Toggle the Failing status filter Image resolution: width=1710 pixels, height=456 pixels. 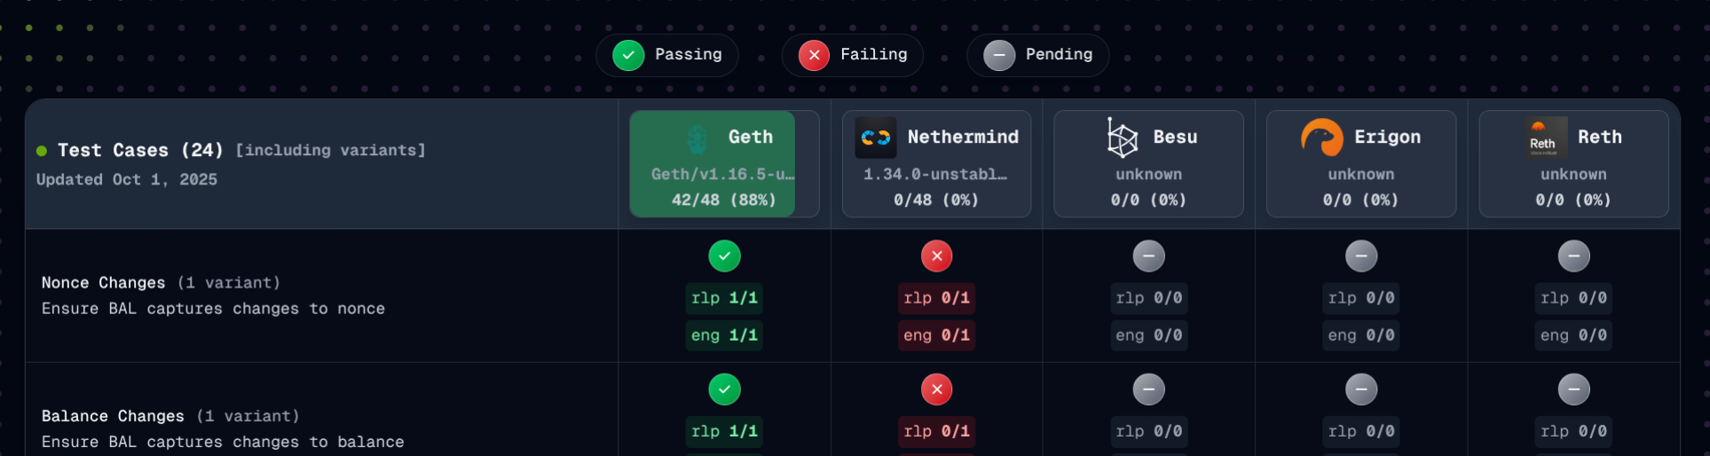coord(852,55)
